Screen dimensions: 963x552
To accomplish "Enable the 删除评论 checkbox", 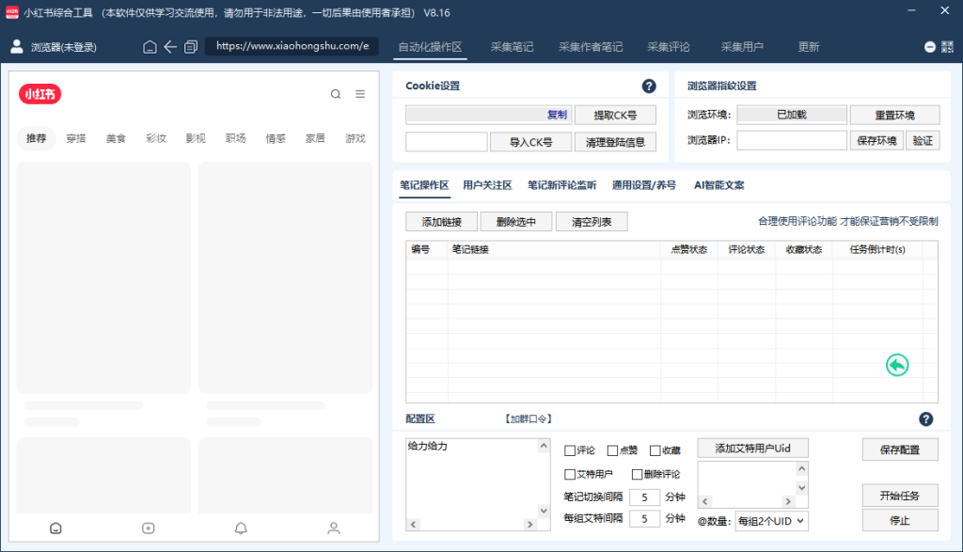I will point(637,474).
